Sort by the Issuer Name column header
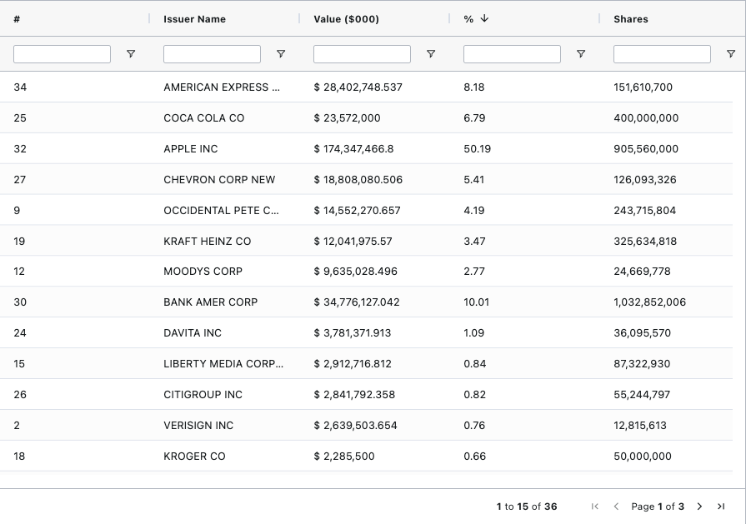Screen dimensions: 746x524 tap(194, 19)
